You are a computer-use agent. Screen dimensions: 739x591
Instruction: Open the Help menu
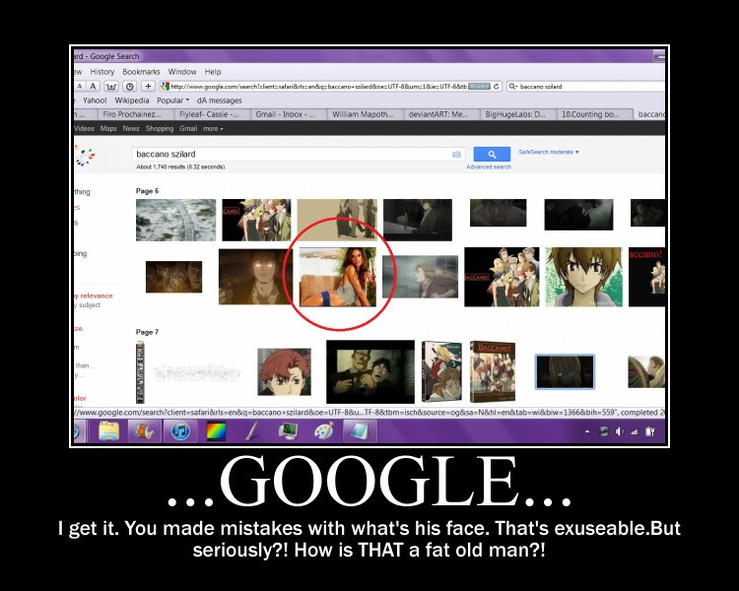[213, 72]
